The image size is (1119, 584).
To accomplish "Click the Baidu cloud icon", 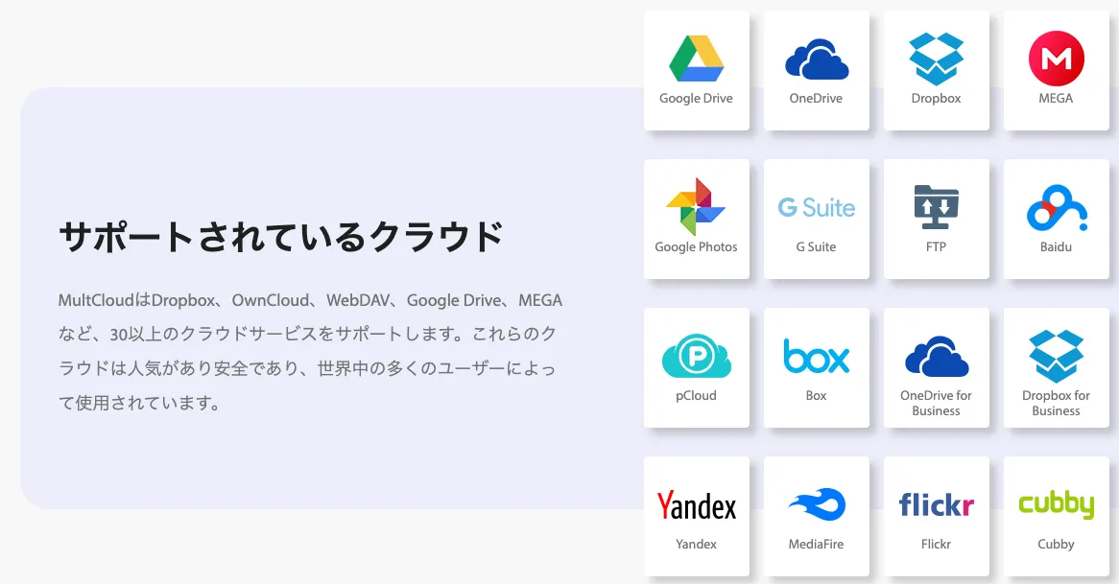I will click(1056, 208).
